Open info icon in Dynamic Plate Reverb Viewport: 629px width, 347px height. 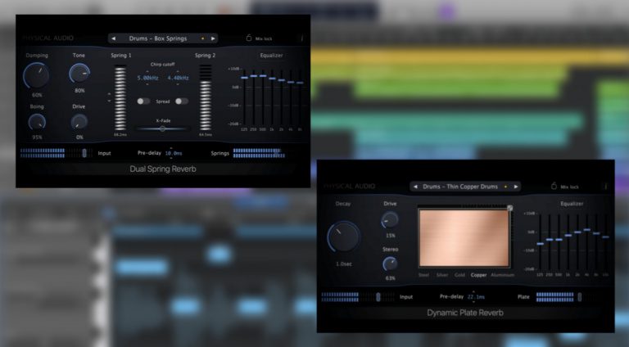(606, 187)
